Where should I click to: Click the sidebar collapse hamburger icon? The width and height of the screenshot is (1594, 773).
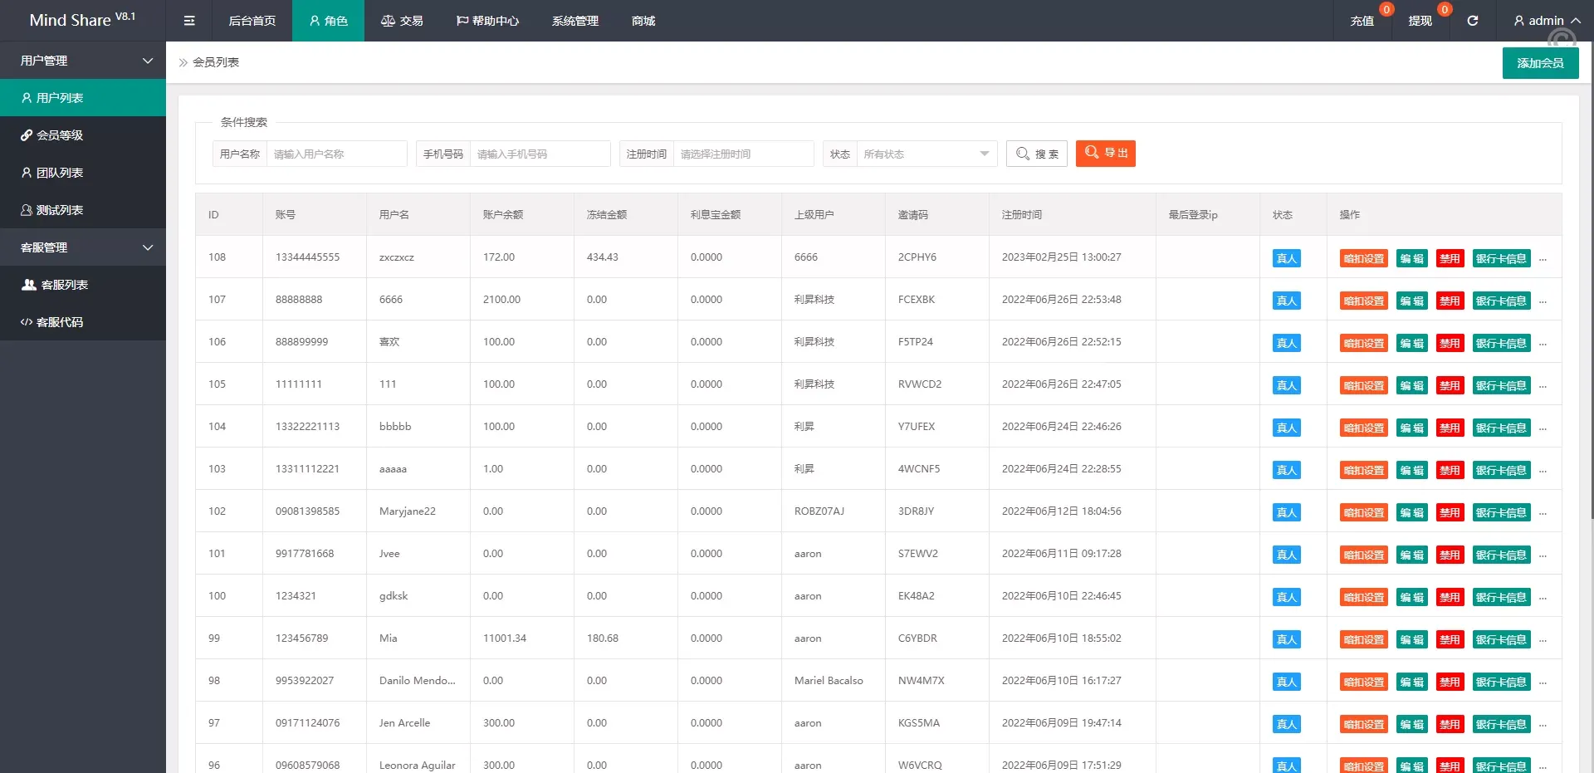189,21
